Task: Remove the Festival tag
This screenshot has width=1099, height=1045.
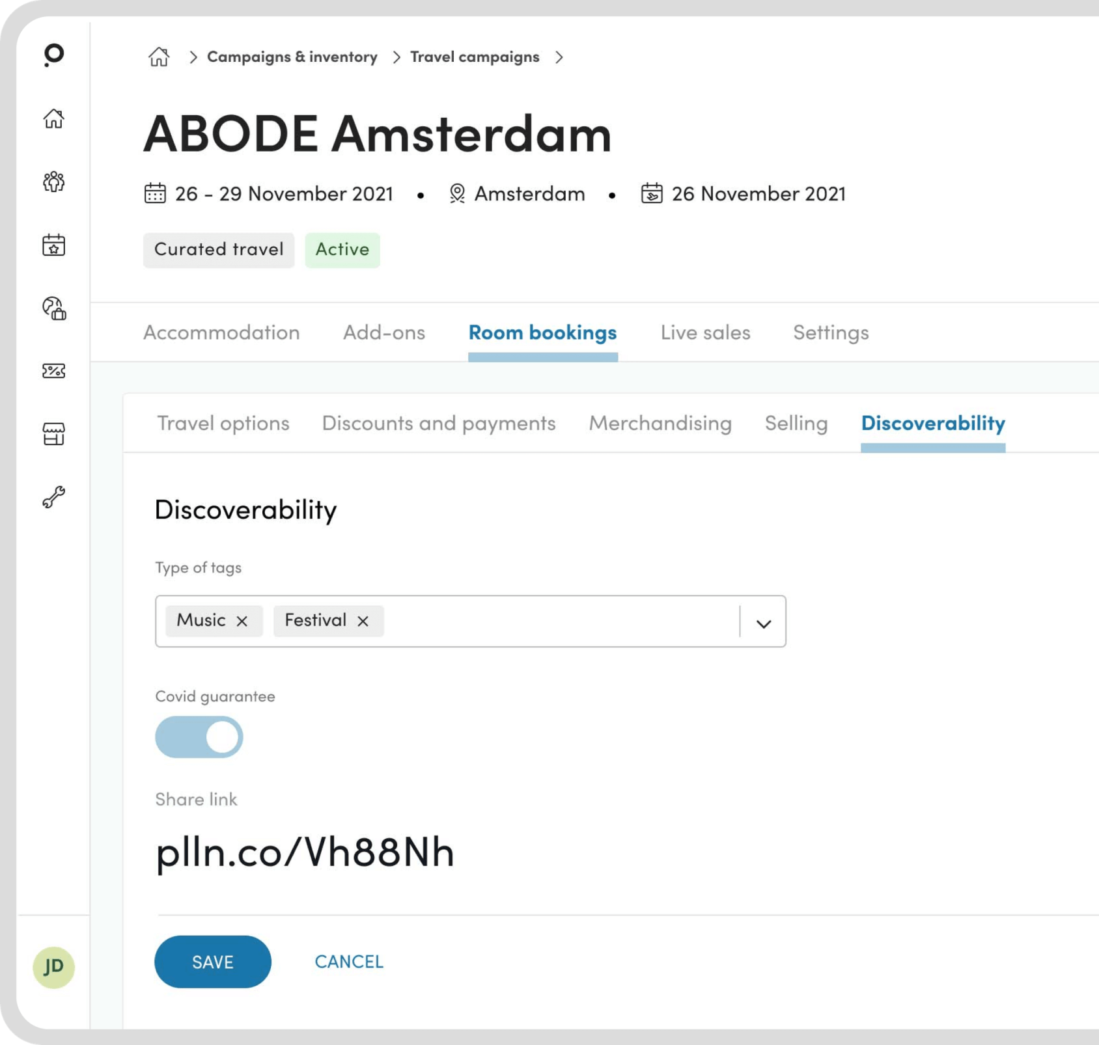Action: pyautogui.click(x=363, y=621)
